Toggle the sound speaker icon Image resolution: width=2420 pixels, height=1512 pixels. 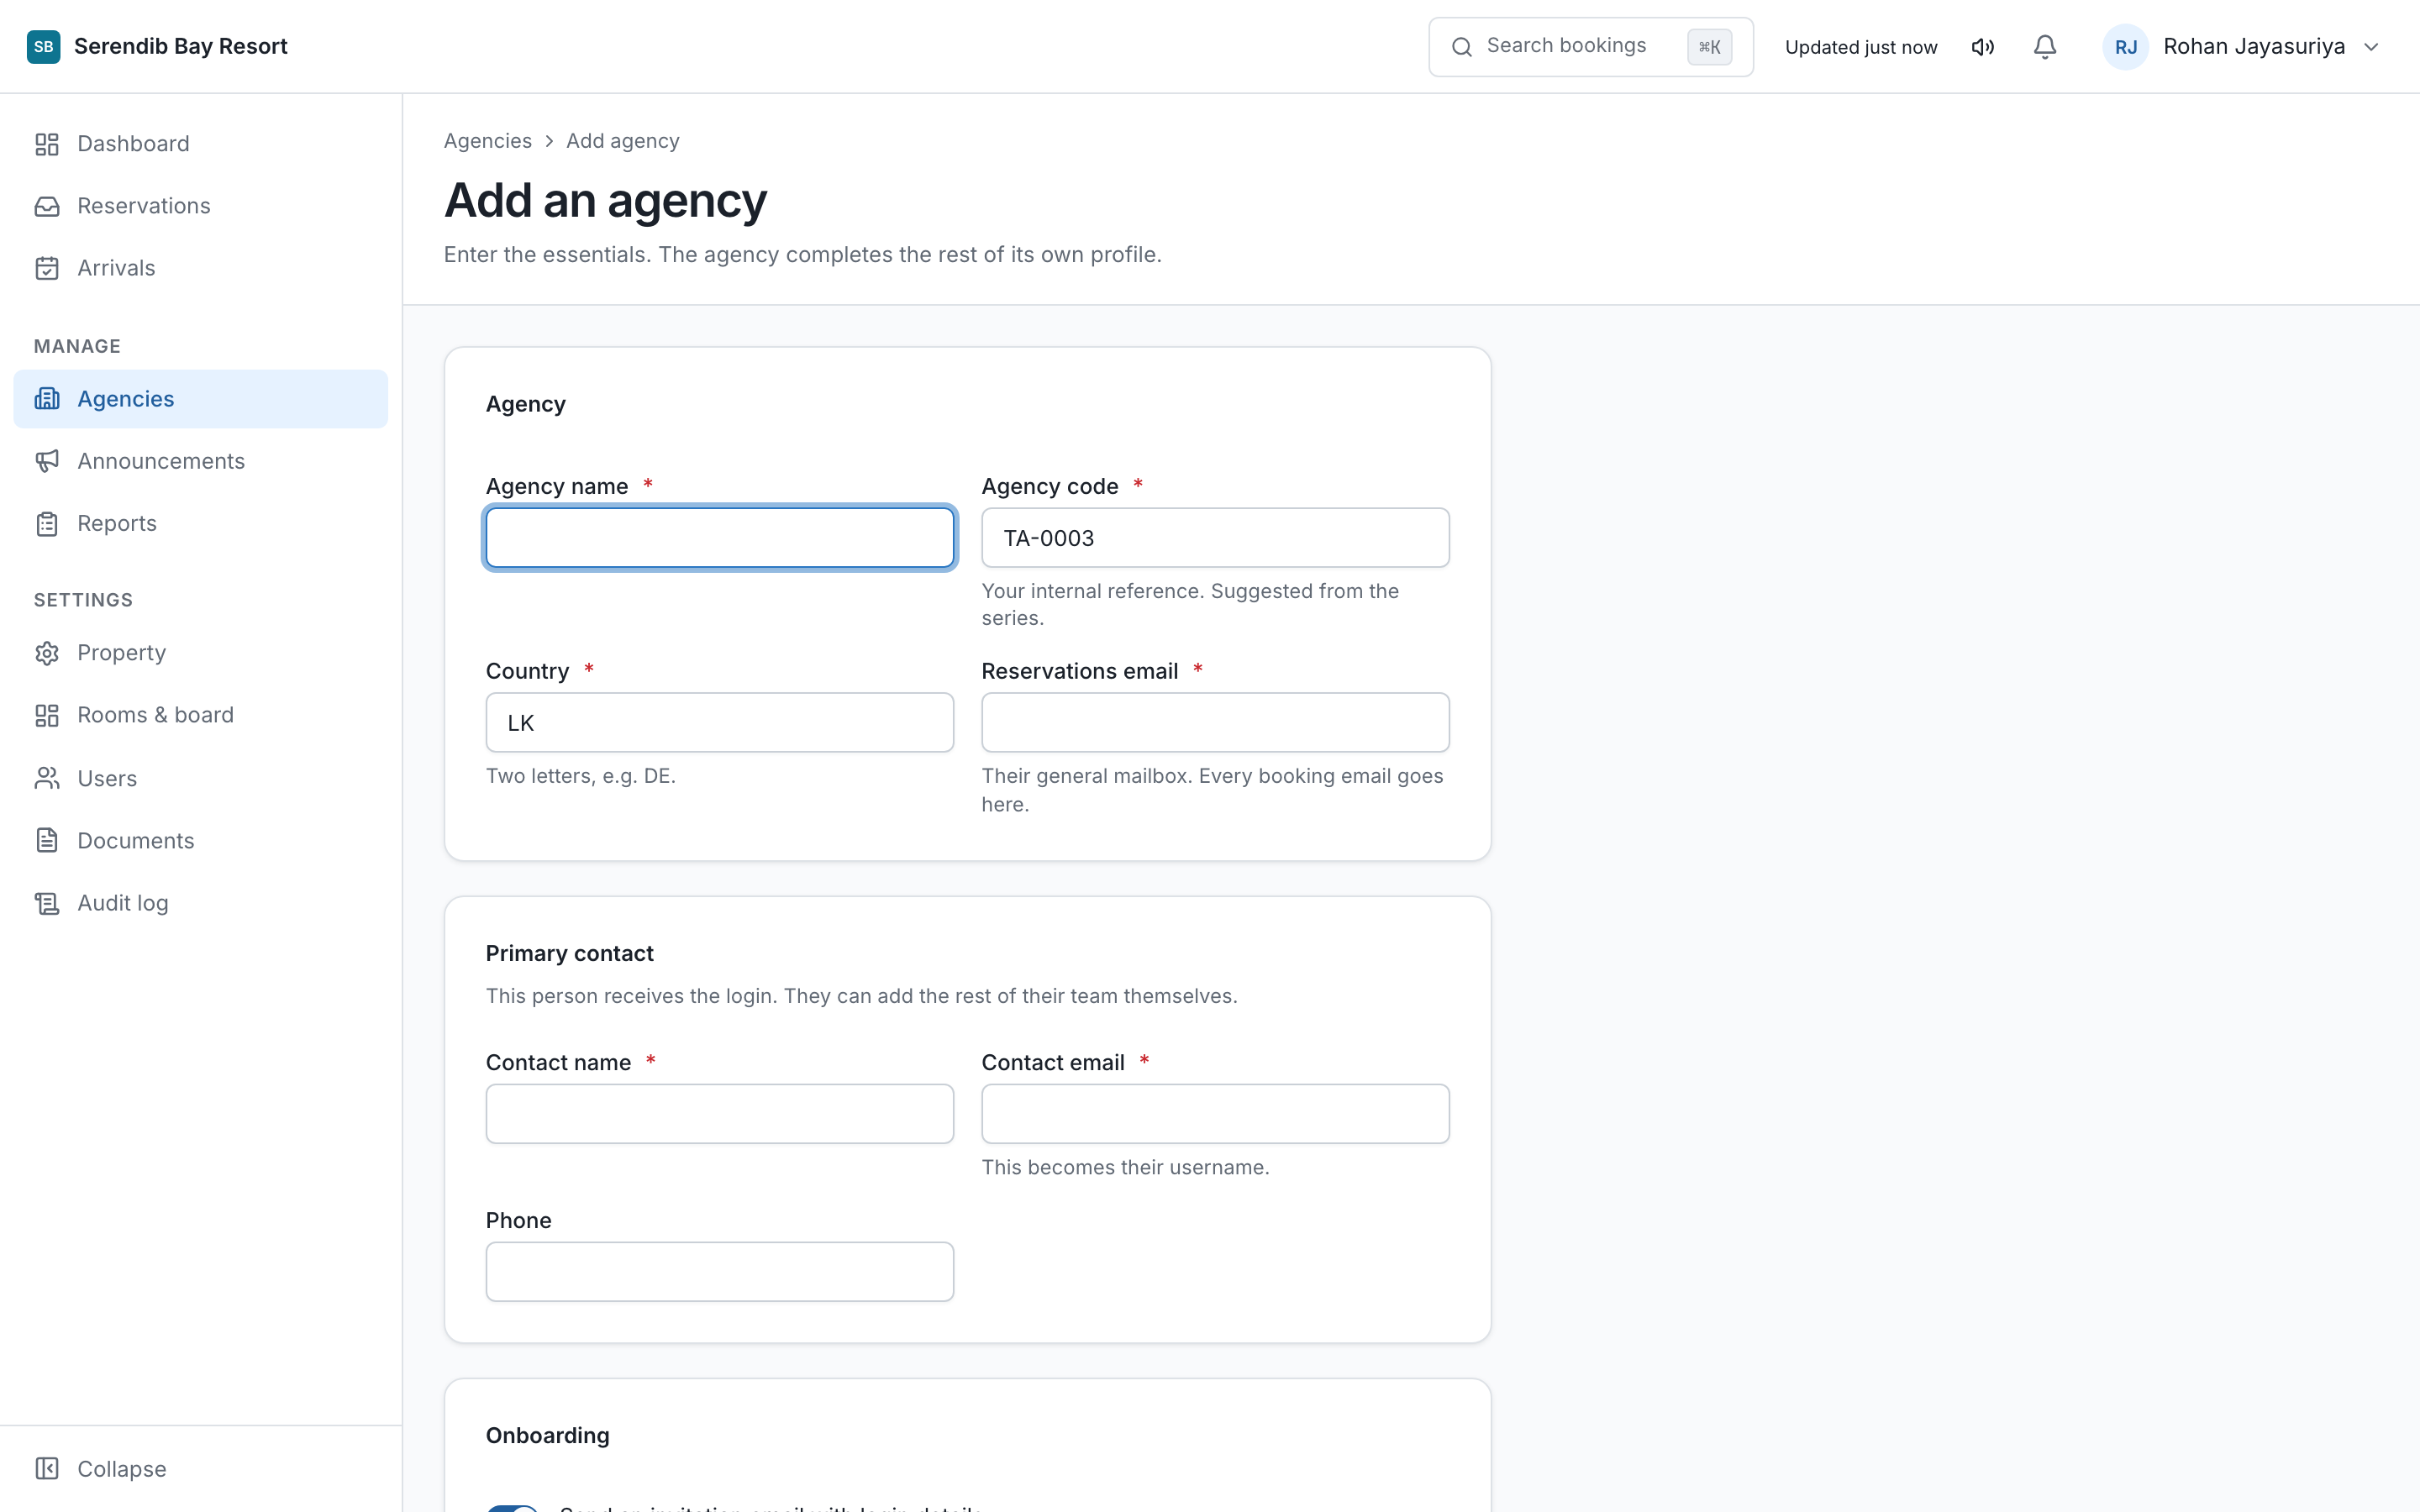click(x=1983, y=47)
